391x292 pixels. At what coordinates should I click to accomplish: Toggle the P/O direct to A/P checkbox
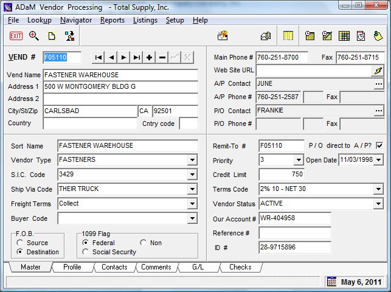[379, 145]
